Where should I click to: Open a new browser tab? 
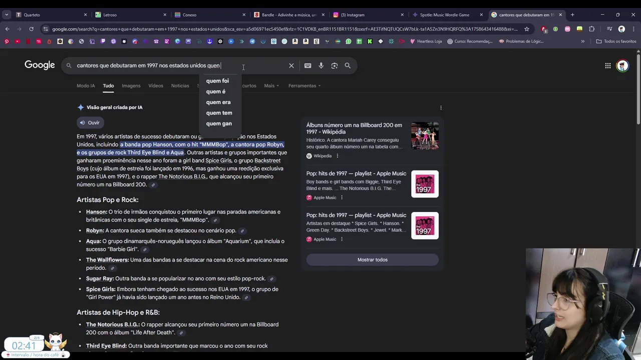[x=572, y=15]
